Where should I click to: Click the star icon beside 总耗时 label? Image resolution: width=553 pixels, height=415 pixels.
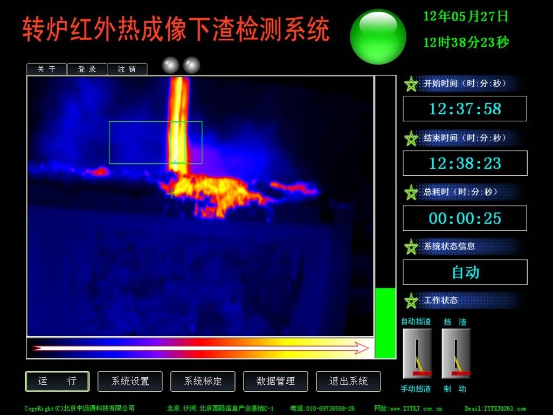tap(411, 192)
